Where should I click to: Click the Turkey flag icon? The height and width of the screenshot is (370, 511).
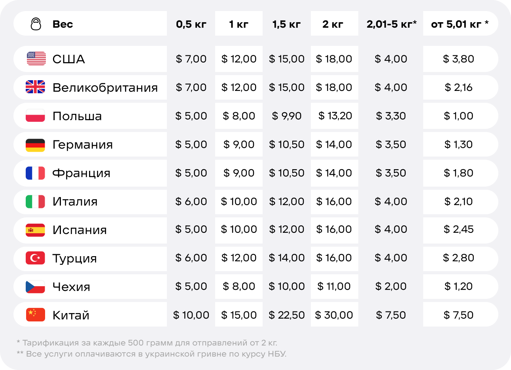tap(36, 258)
